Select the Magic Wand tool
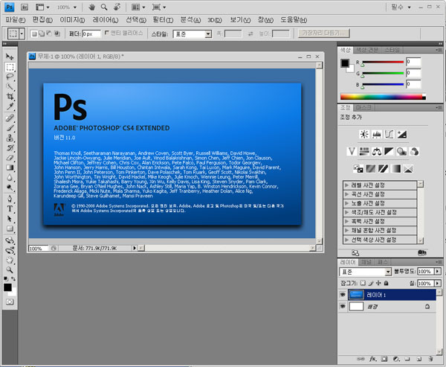The width and height of the screenshot is (446, 367). click(x=10, y=86)
